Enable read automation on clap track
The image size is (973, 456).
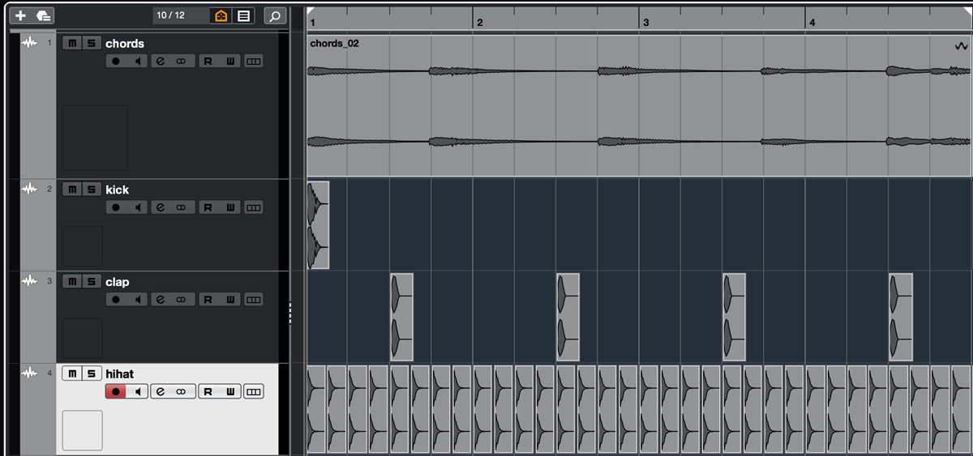click(x=208, y=299)
